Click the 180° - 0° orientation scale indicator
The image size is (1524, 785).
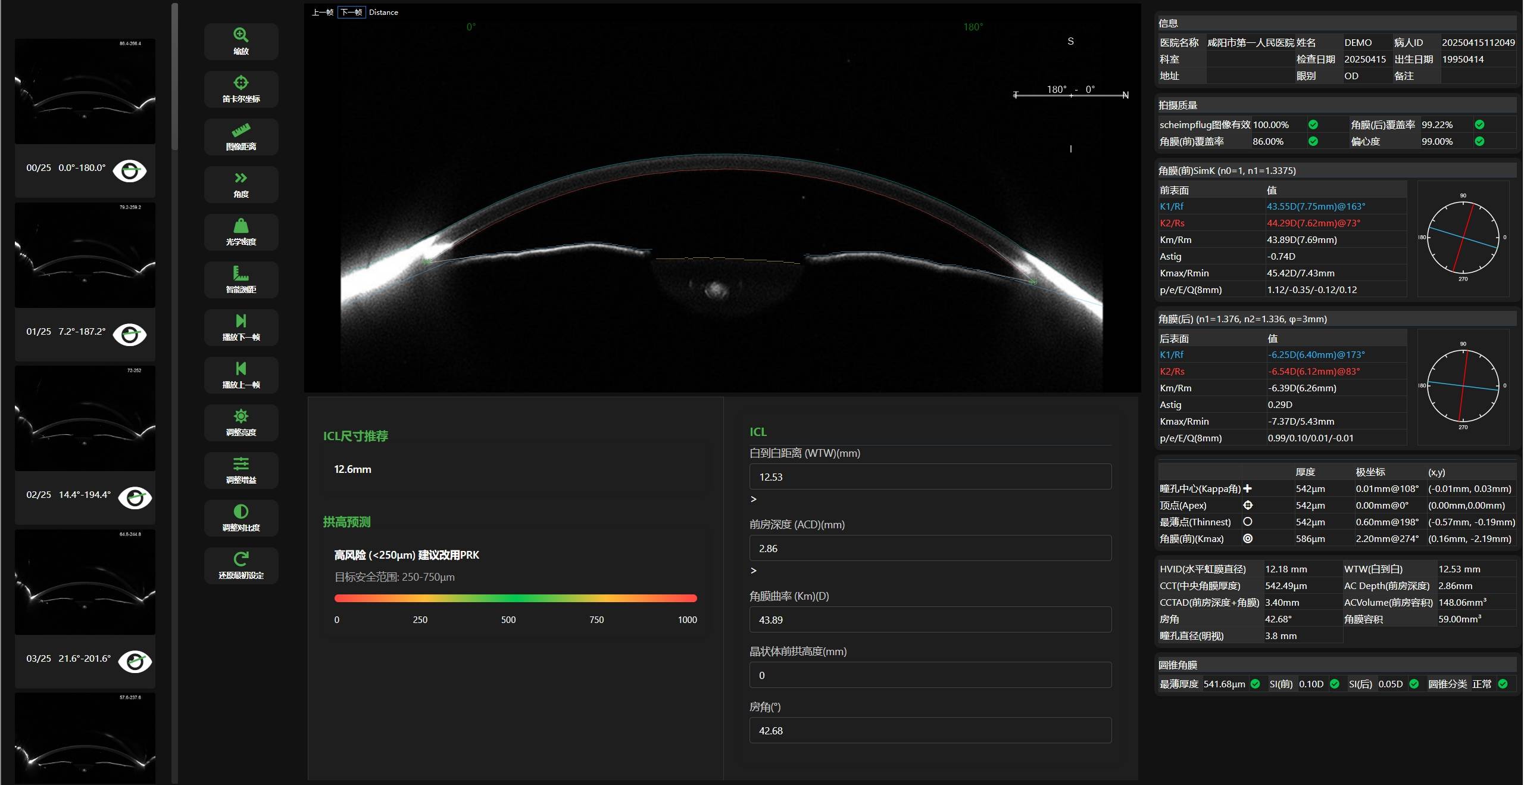tap(1071, 91)
